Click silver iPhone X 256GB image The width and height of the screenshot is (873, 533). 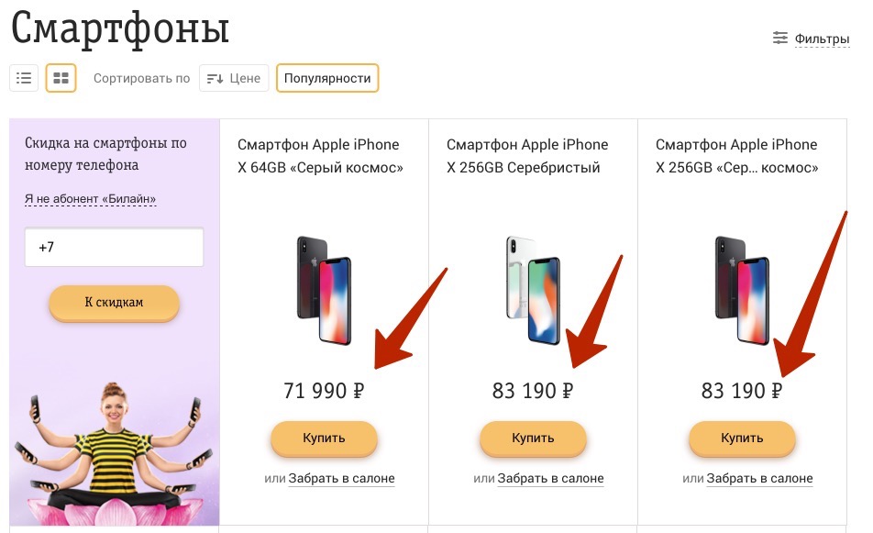pos(533,289)
